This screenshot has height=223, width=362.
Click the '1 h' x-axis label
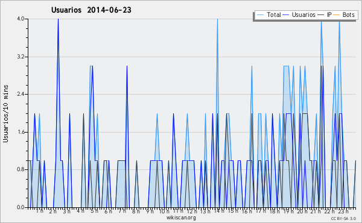[x=39, y=211]
